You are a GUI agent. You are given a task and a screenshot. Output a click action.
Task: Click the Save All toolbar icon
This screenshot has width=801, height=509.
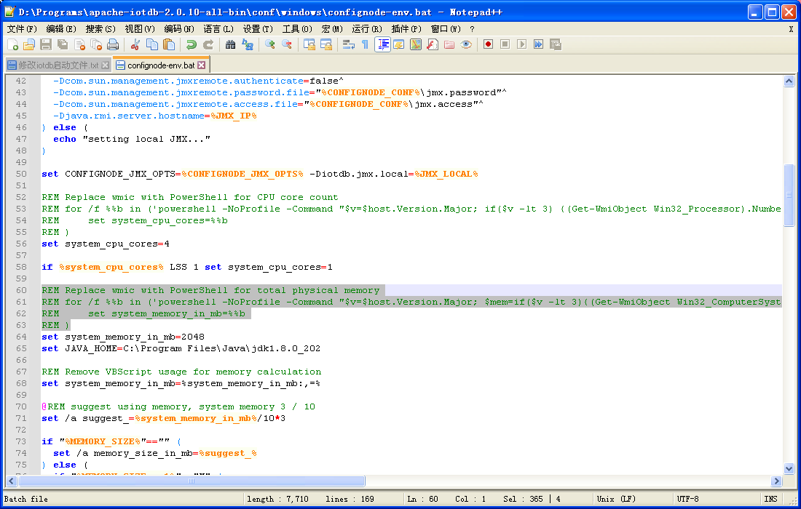click(x=63, y=45)
